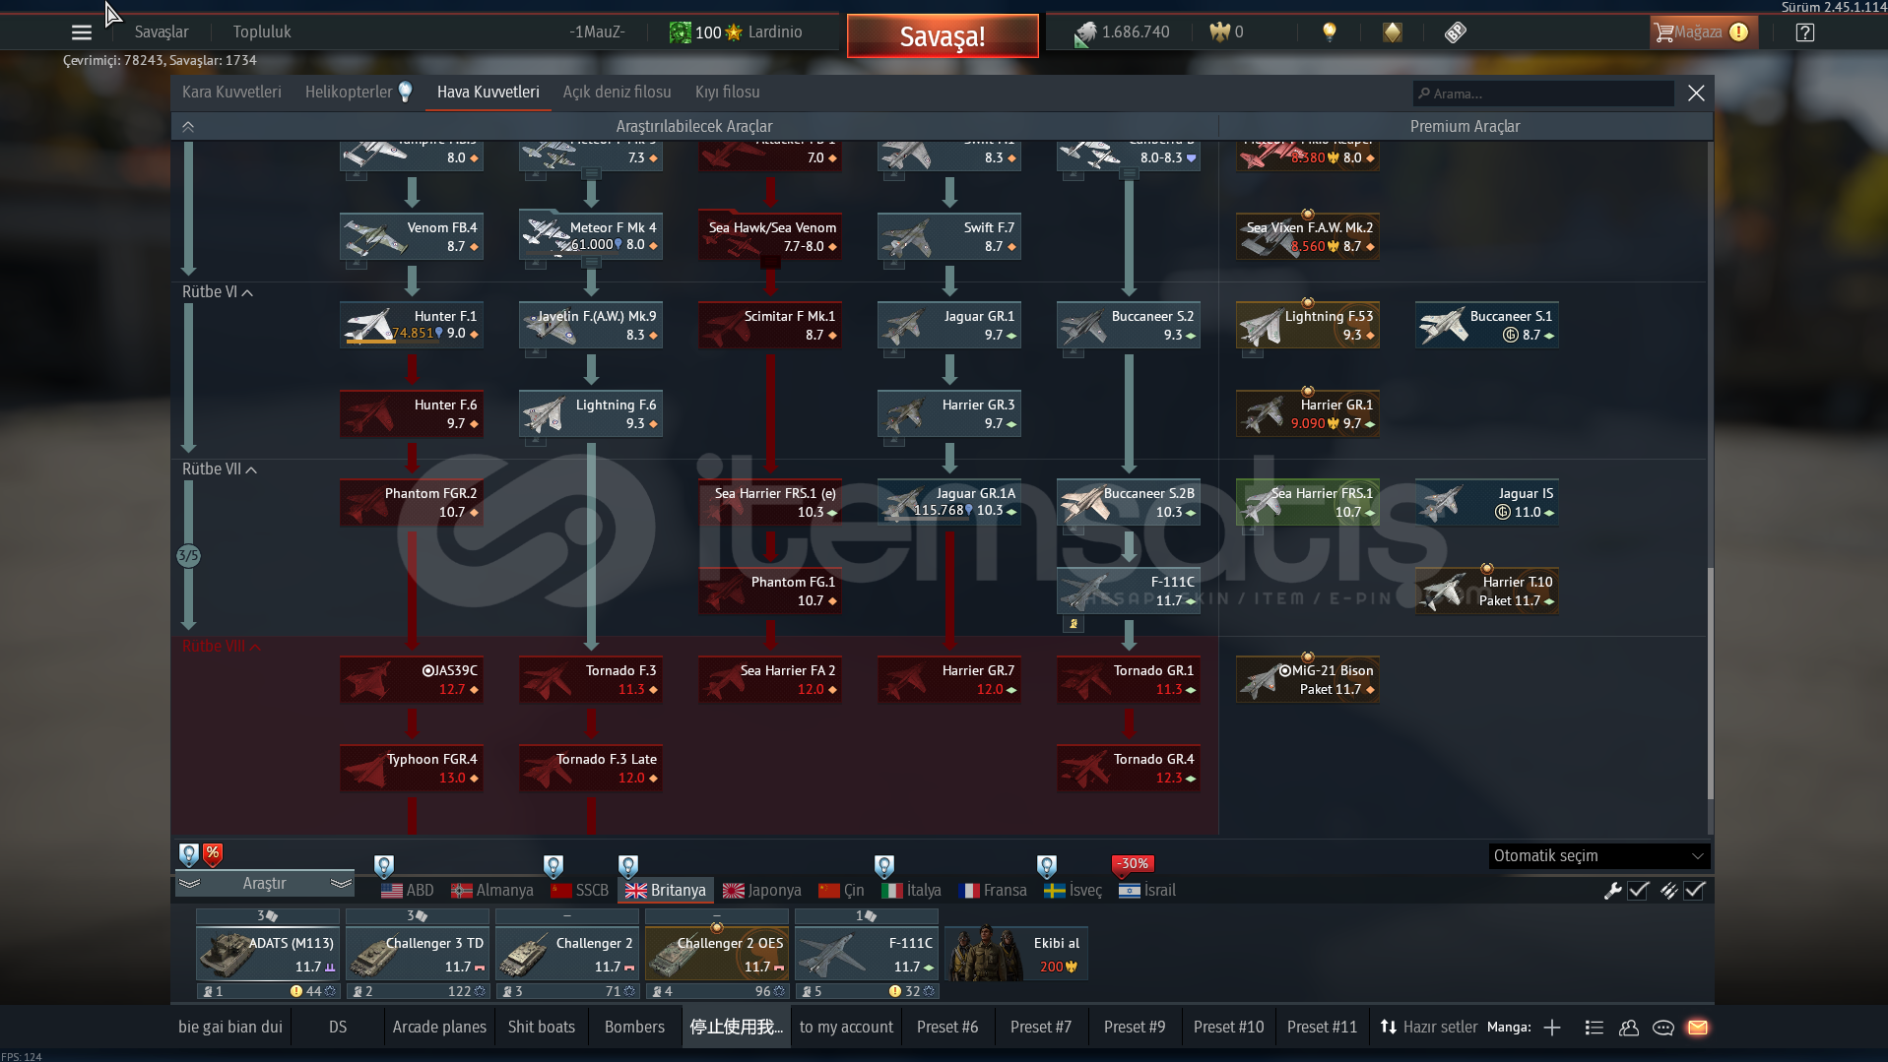The image size is (1888, 1062).
Task: Add squad member with plus icon
Action: [1552, 1028]
